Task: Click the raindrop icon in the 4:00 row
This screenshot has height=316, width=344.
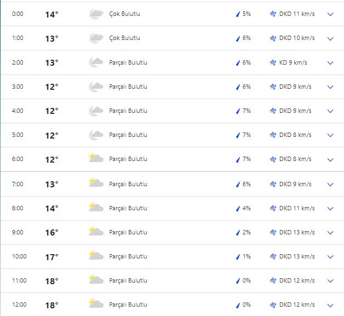Action: (238, 111)
